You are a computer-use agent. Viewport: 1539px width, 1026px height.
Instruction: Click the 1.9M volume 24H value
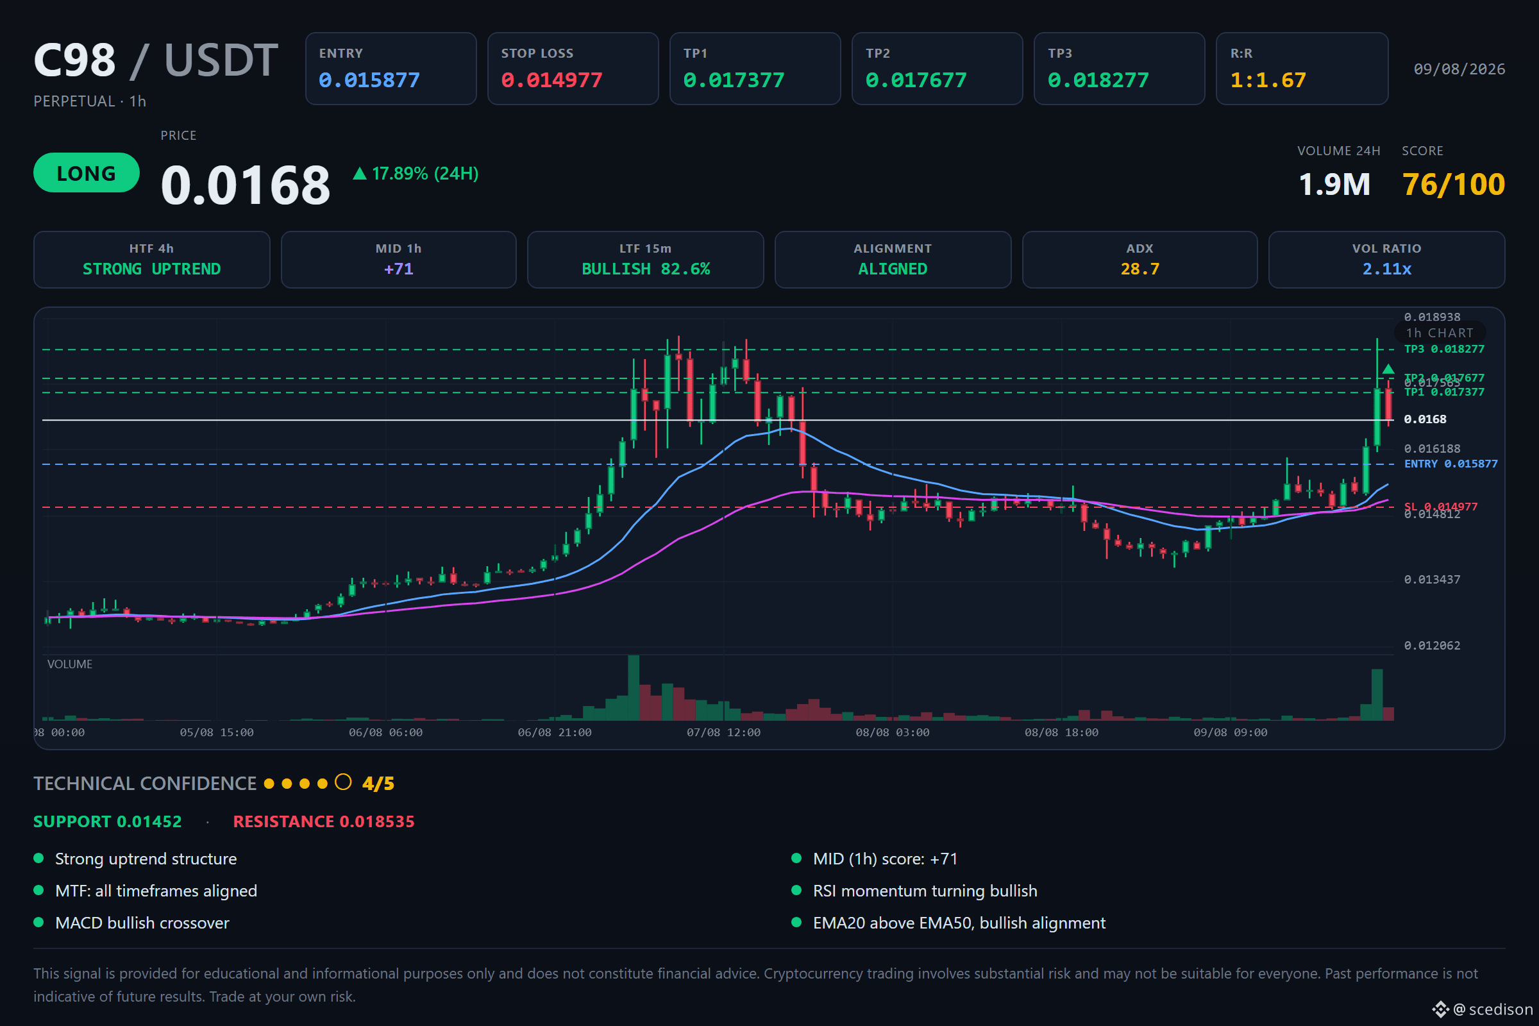[x=1334, y=185]
